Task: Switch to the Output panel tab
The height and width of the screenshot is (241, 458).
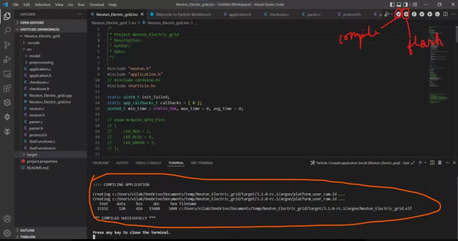Action: [122, 163]
